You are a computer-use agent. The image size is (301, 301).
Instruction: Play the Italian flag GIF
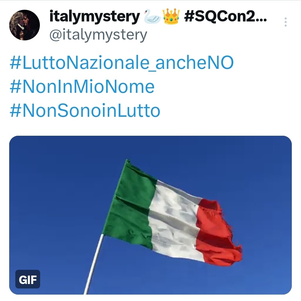(151, 215)
